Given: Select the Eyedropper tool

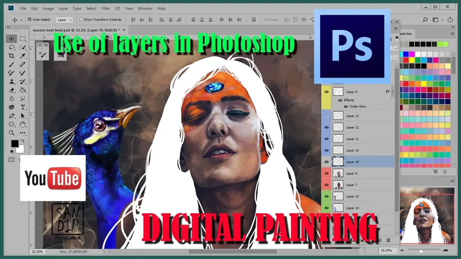Looking at the screenshot, I should click(23, 56).
